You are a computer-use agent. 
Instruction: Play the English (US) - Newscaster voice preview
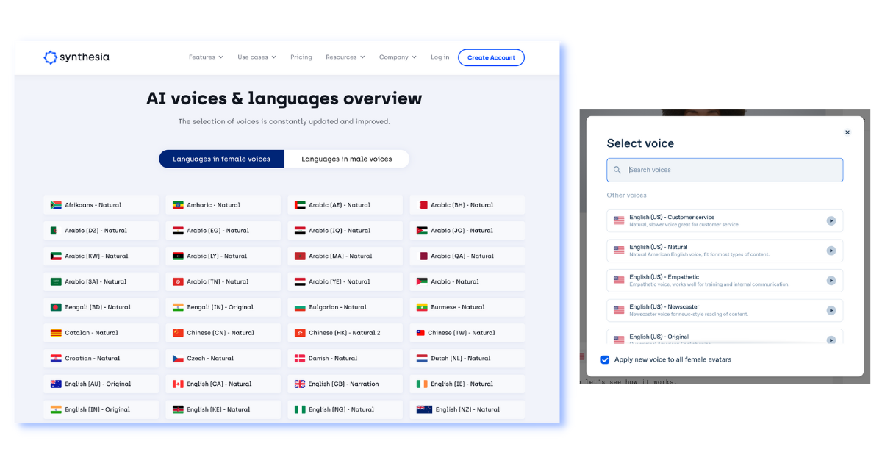831,310
